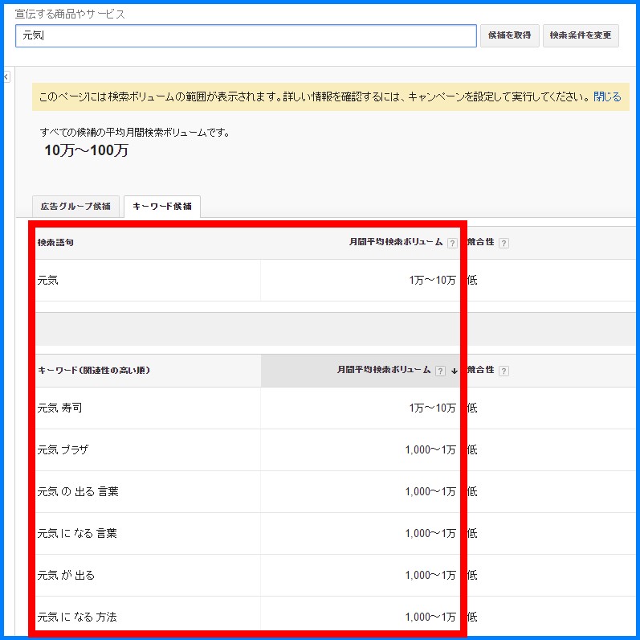Click the sort descending arrow on volume column
The height and width of the screenshot is (640, 640).
coord(454,371)
